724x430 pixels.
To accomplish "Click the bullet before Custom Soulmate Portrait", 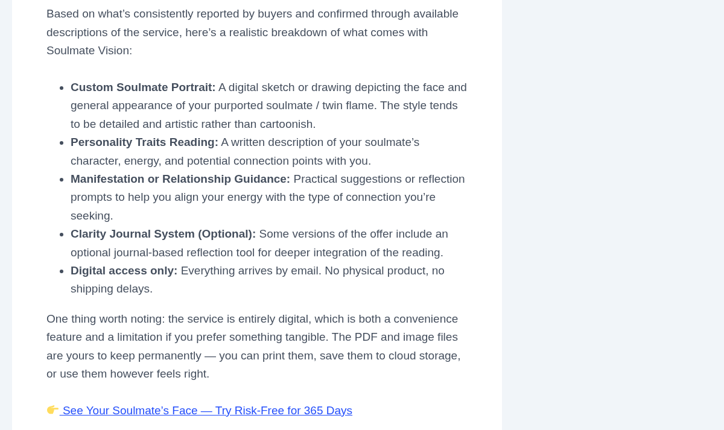I will [62, 88].
